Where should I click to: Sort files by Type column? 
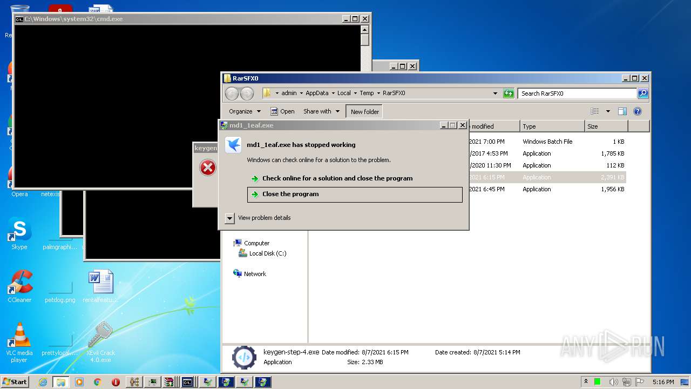[552, 126]
